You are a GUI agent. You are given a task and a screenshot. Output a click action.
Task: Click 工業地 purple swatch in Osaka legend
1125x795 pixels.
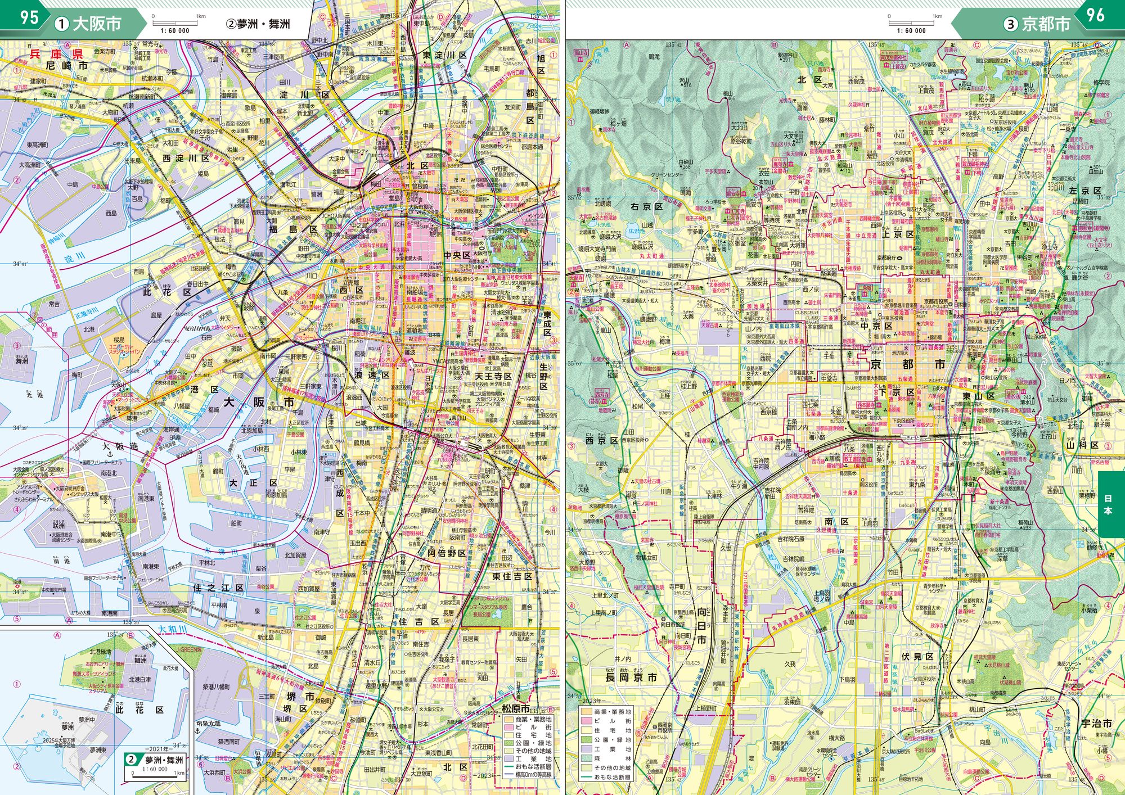tap(508, 758)
